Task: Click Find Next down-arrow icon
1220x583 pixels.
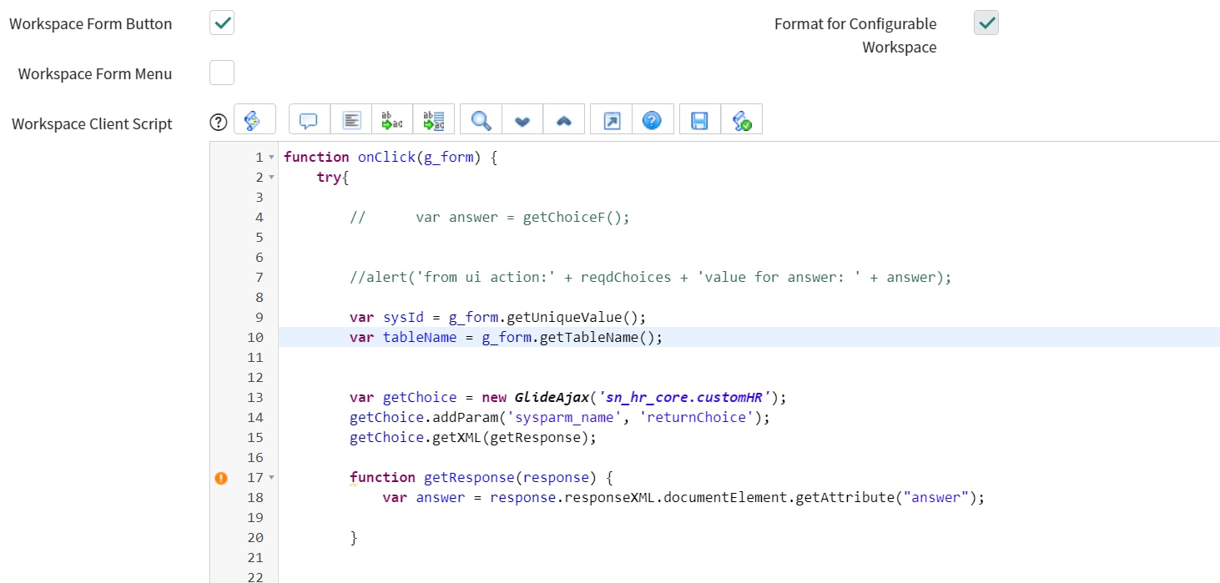Action: (x=522, y=118)
